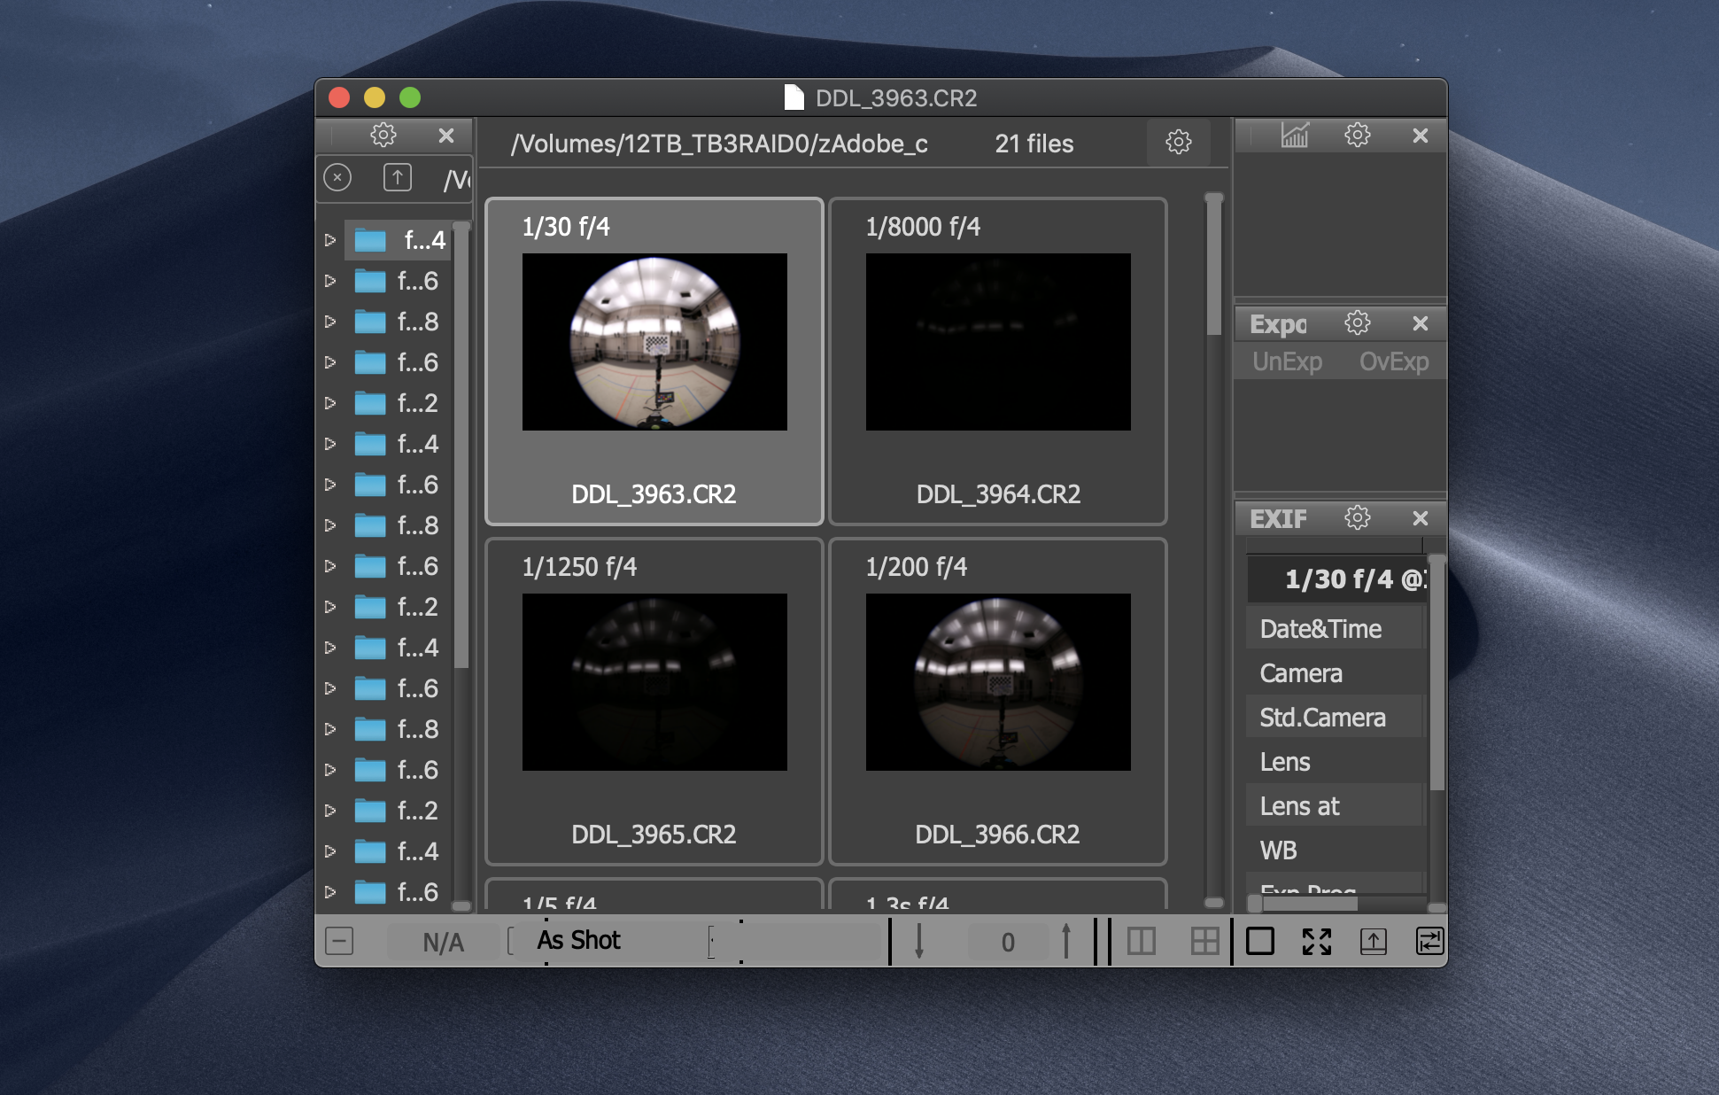The image size is (1719, 1095).
Task: Click the export upload icon in bottom bar
Action: (x=1373, y=942)
